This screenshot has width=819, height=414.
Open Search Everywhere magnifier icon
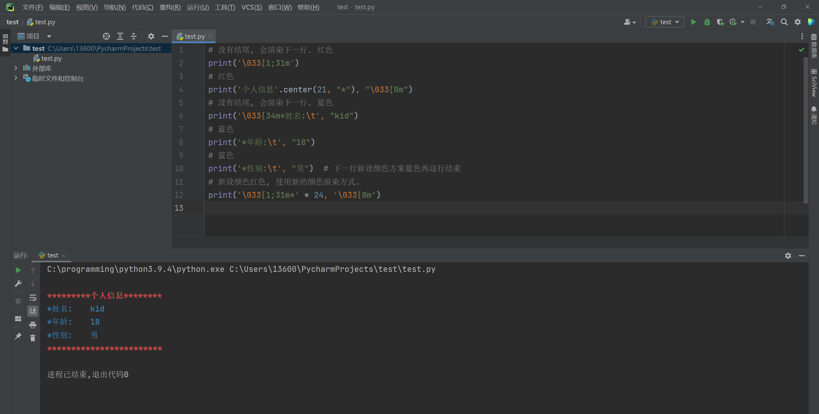coord(784,22)
